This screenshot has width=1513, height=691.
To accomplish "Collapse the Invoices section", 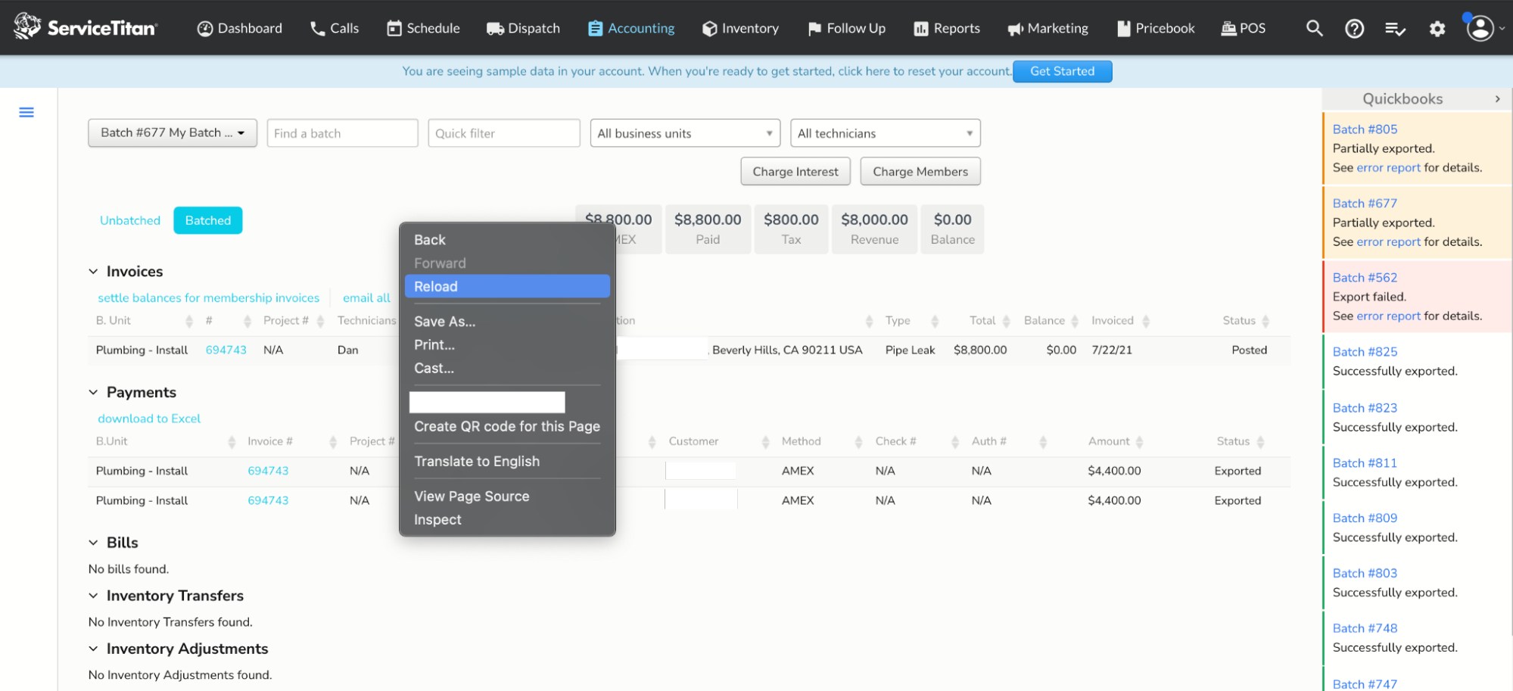I will pos(93,272).
